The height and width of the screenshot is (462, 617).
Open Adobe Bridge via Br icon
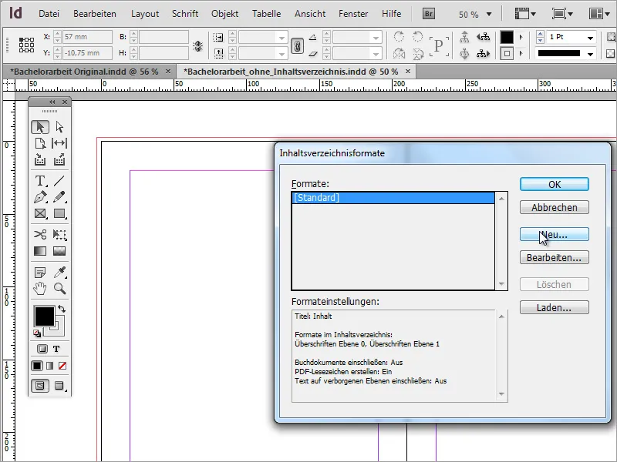click(429, 14)
